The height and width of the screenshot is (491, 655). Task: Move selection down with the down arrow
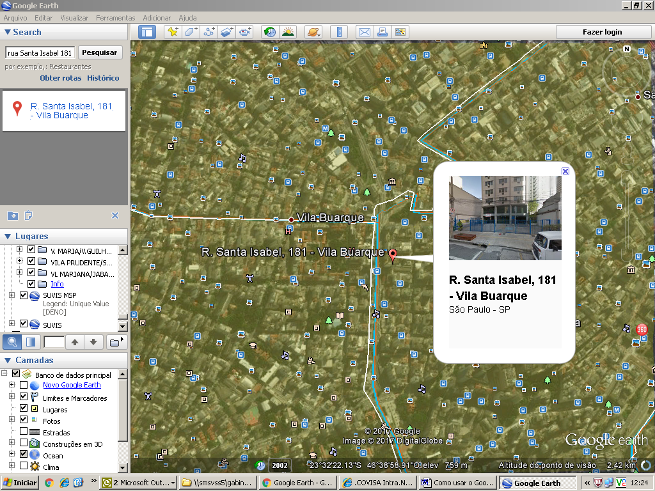[93, 342]
